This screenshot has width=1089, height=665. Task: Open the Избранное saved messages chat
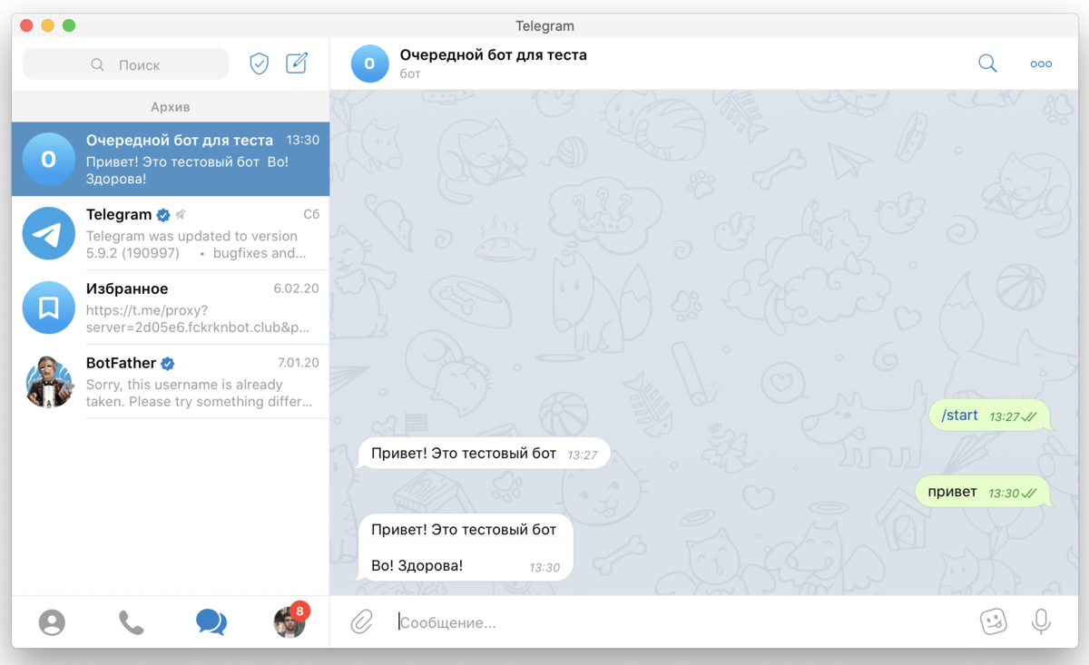(x=171, y=308)
